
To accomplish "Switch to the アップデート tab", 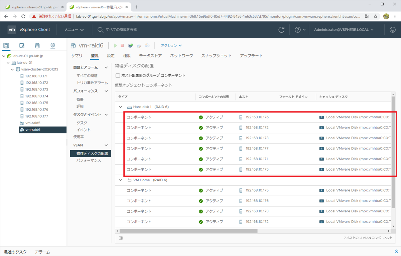I will point(251,56).
